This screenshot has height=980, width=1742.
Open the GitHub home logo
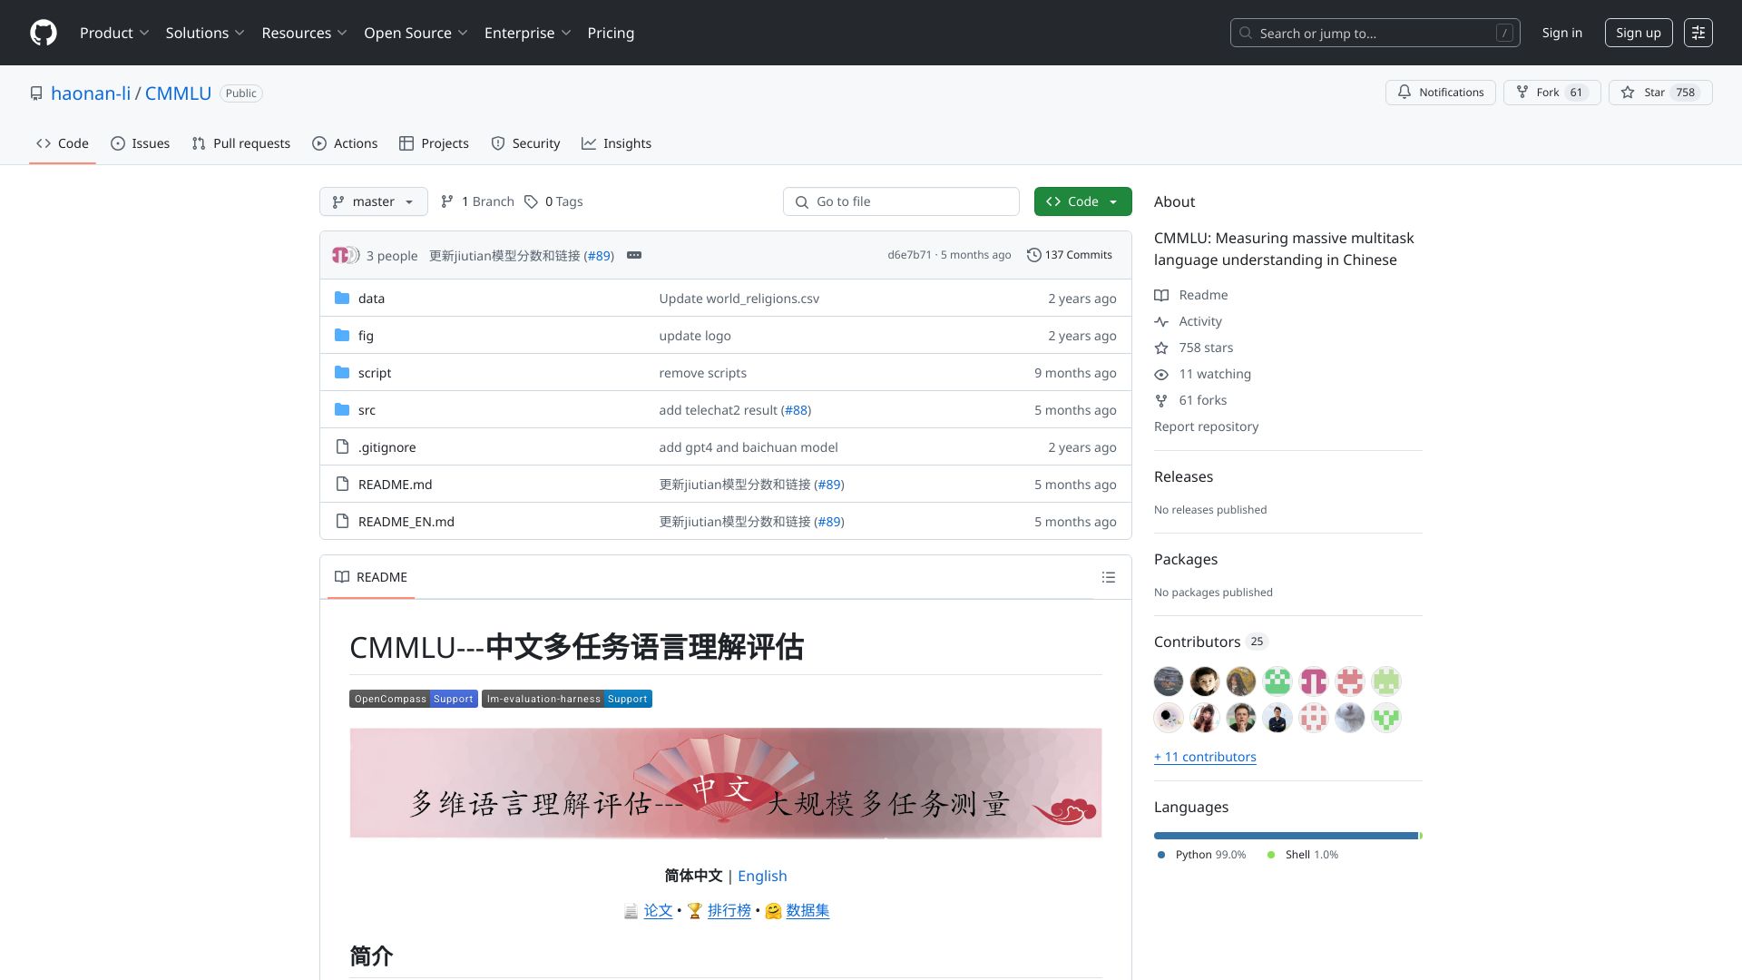tap(44, 33)
